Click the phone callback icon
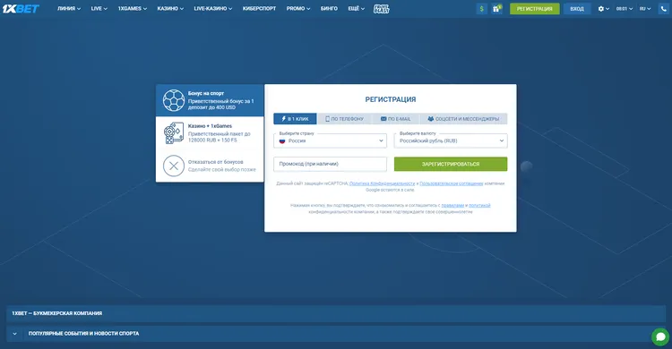The height and width of the screenshot is (349, 672). pos(663,9)
